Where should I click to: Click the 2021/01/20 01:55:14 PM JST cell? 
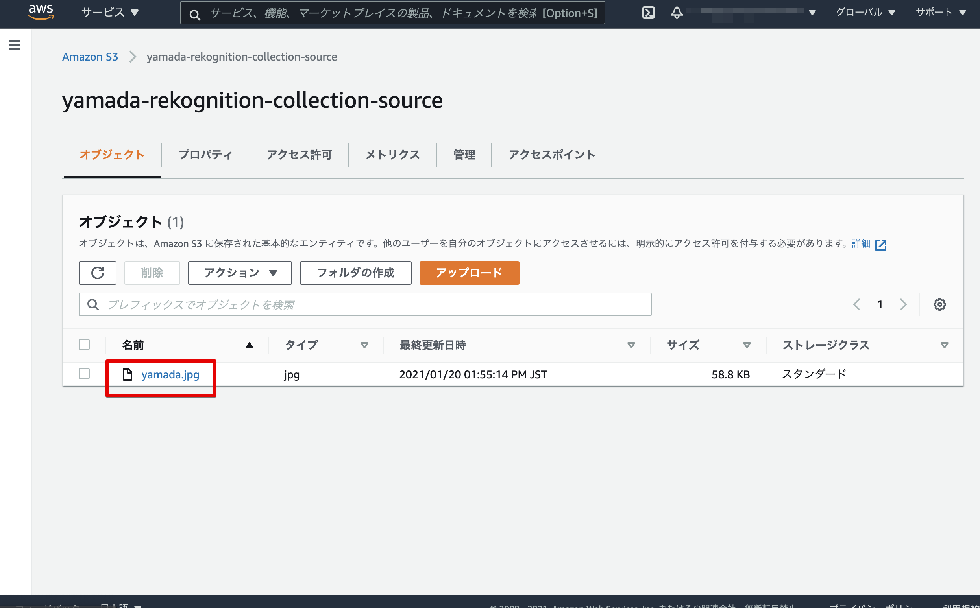coord(473,374)
